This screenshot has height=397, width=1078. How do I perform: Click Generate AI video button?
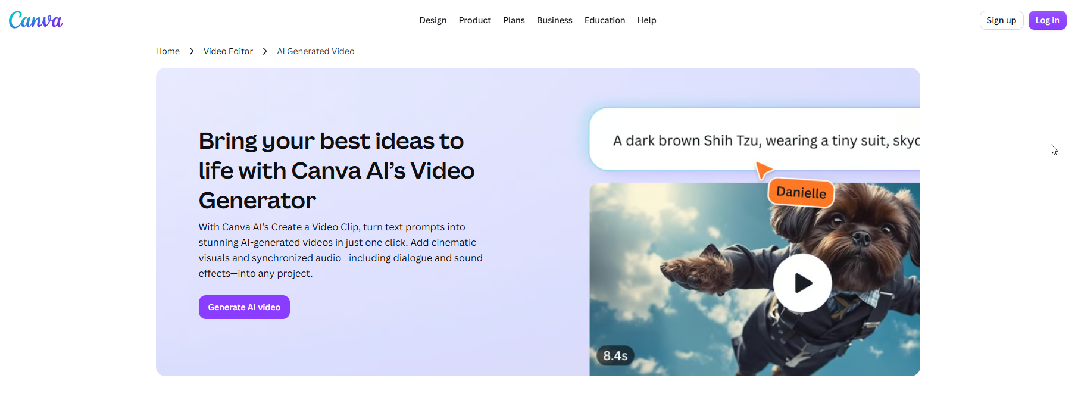point(244,307)
